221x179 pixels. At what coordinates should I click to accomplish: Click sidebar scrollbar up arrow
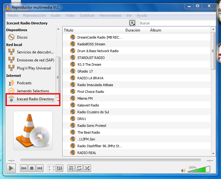(x=58, y=29)
